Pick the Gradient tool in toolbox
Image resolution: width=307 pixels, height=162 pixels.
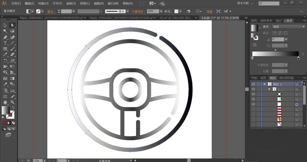12,78
